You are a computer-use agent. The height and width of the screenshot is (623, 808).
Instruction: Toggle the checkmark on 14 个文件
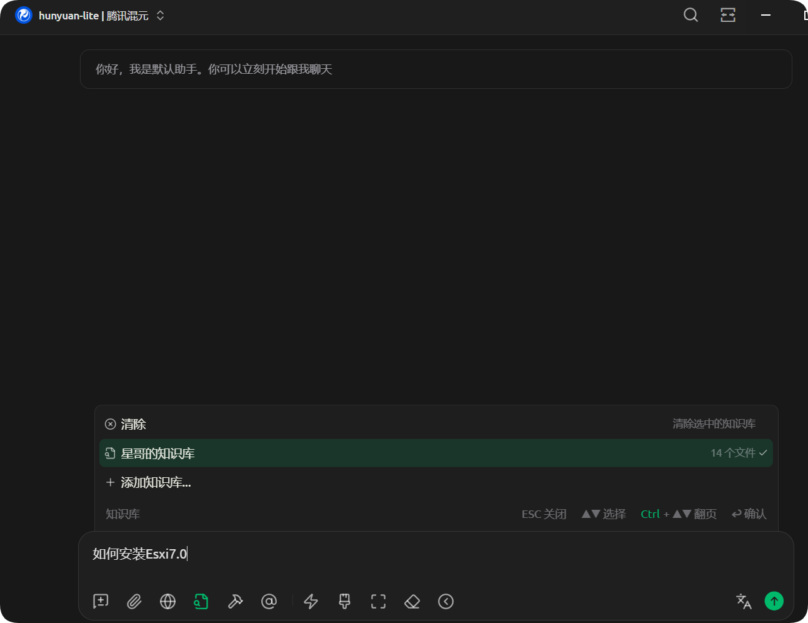point(763,453)
